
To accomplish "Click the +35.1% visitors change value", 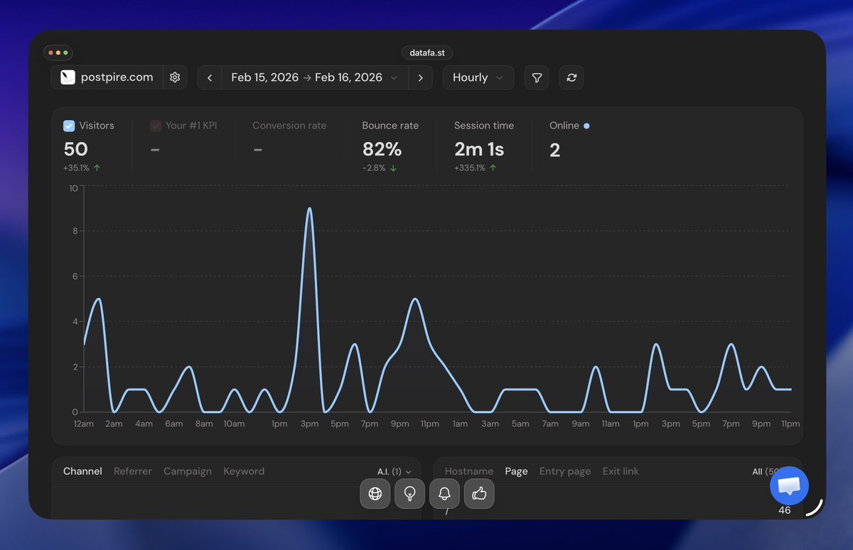I will click(77, 168).
